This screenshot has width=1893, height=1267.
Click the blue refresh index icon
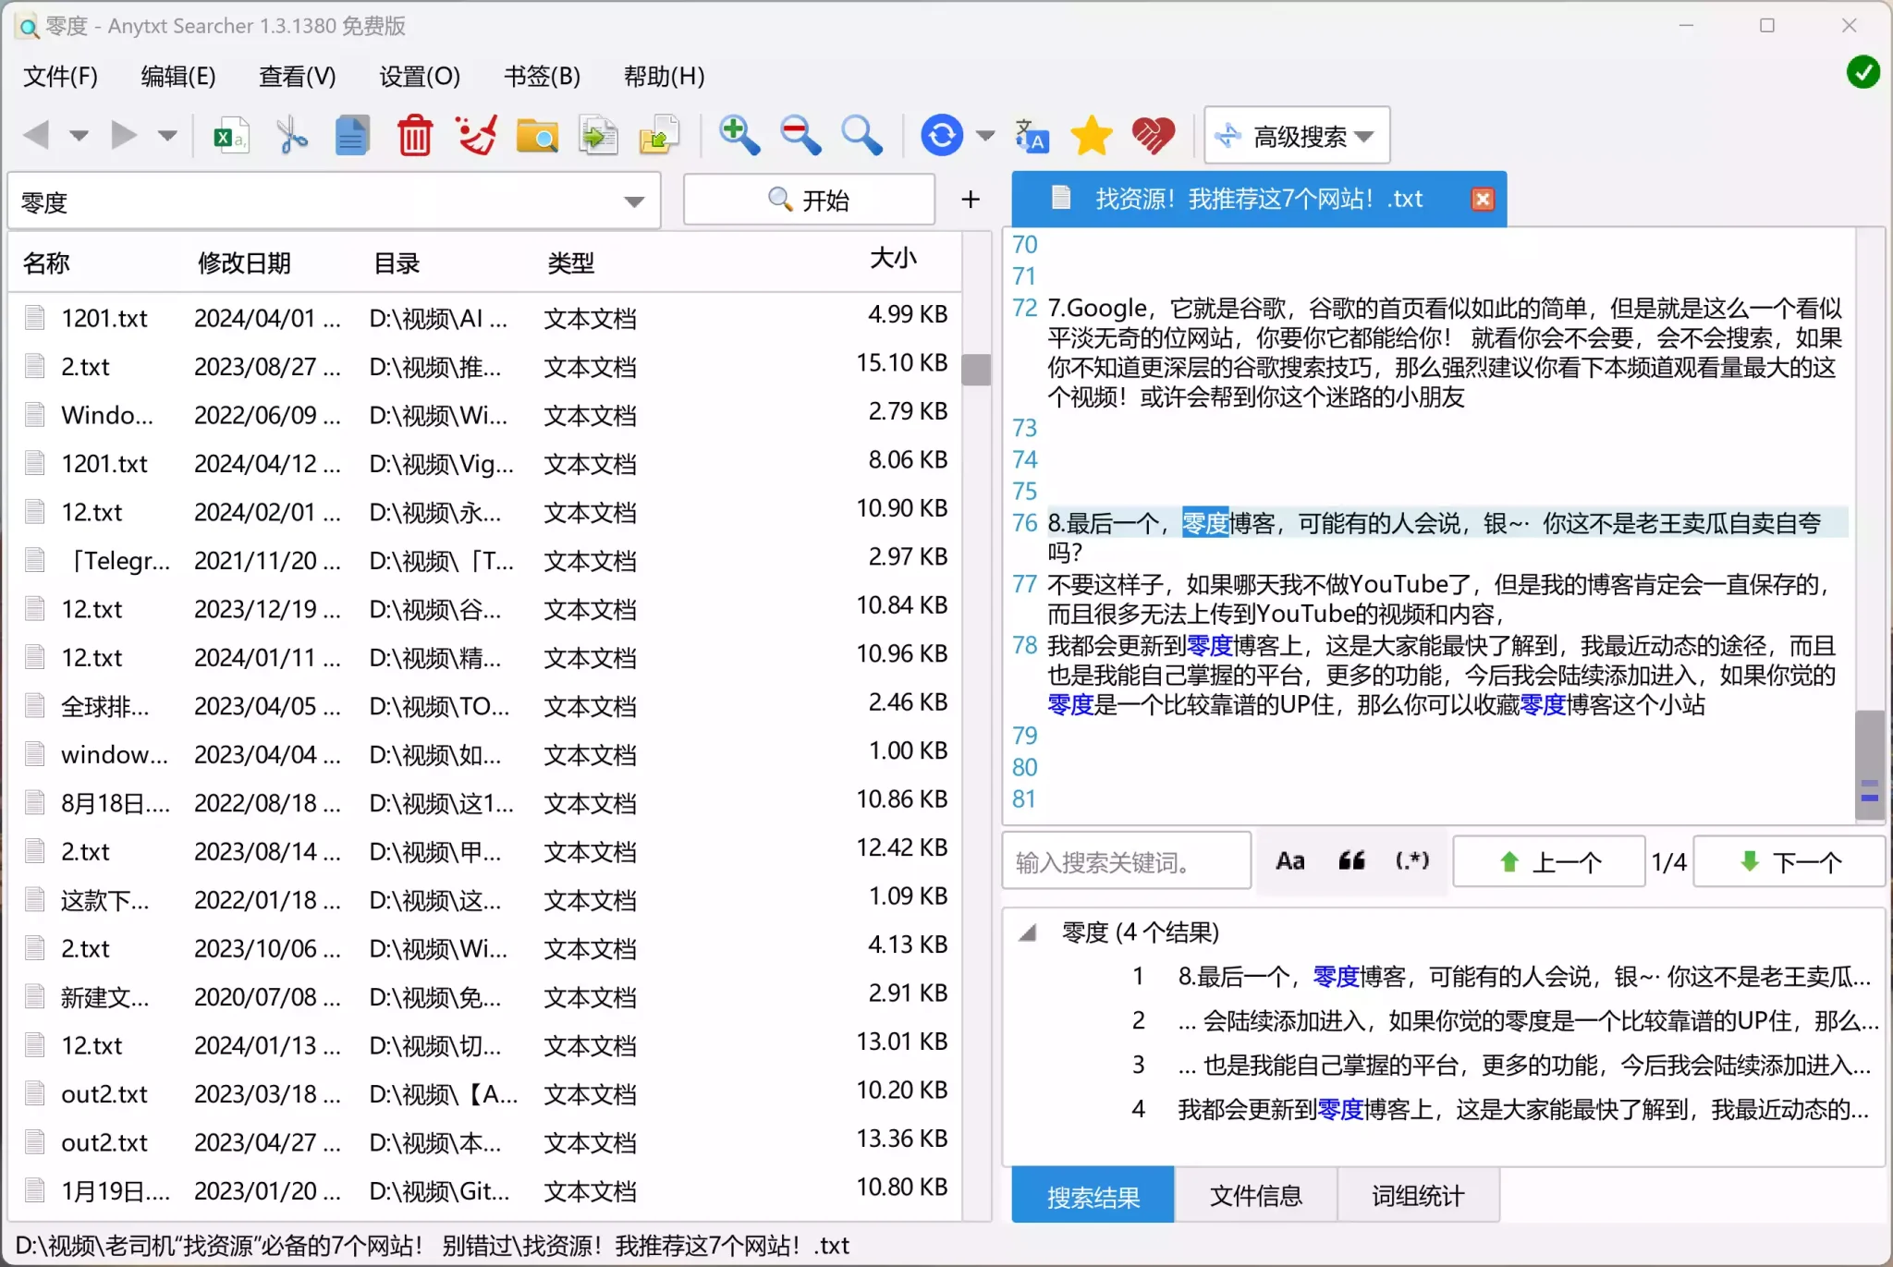click(942, 136)
